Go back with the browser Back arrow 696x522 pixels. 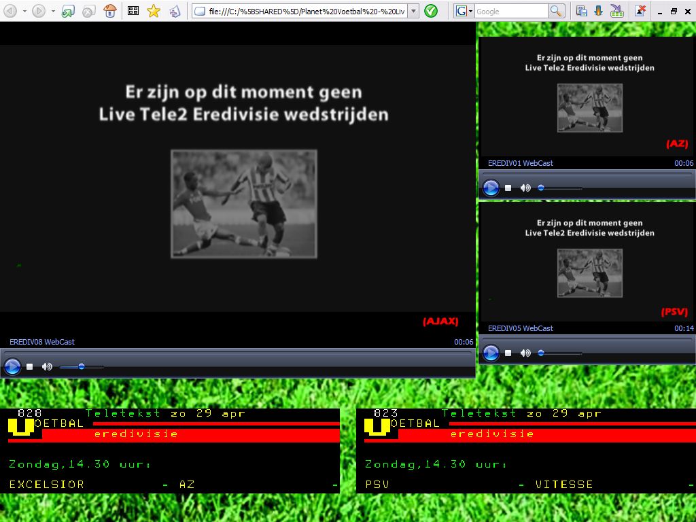point(10,11)
